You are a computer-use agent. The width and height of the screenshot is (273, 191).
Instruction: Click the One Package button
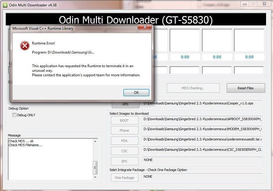[125, 178]
